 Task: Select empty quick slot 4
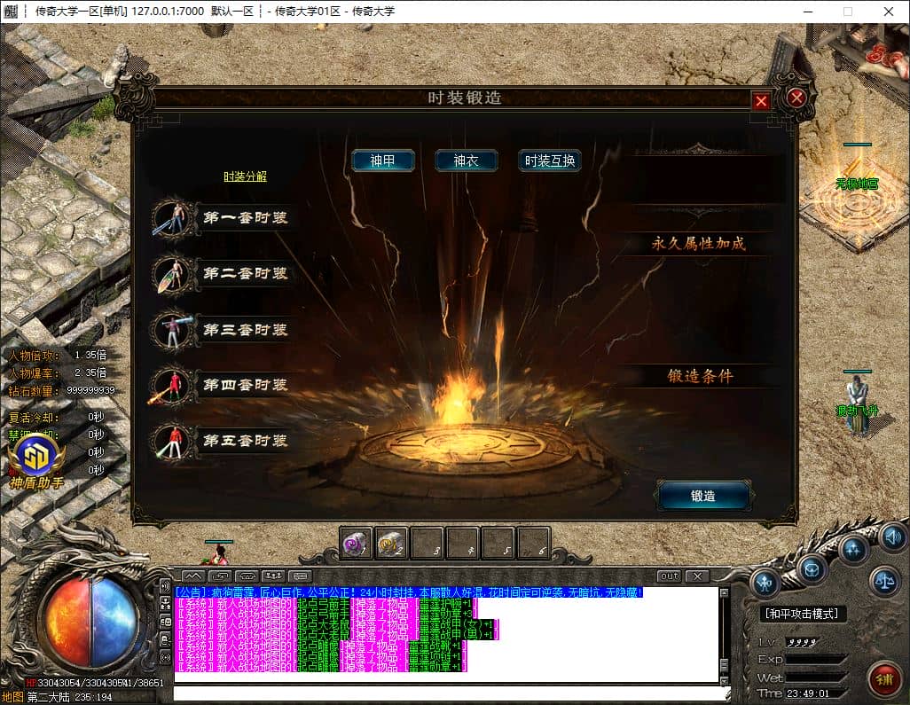tap(462, 544)
